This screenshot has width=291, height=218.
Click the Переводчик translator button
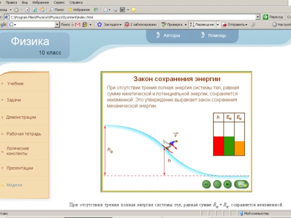(202, 24)
